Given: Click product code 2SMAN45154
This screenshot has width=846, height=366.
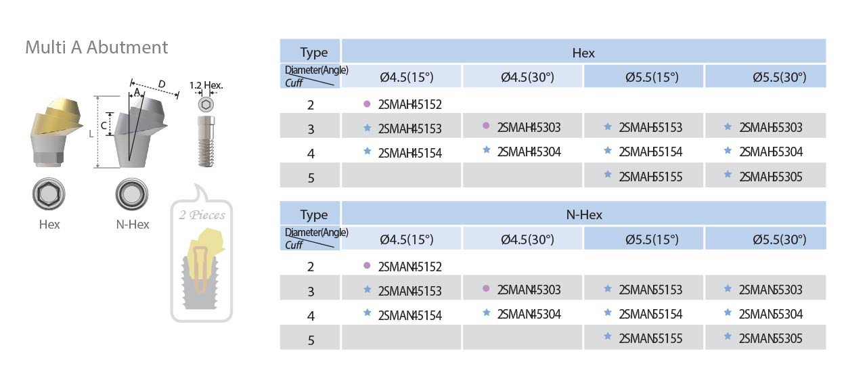Looking at the screenshot, I should pyautogui.click(x=409, y=315).
